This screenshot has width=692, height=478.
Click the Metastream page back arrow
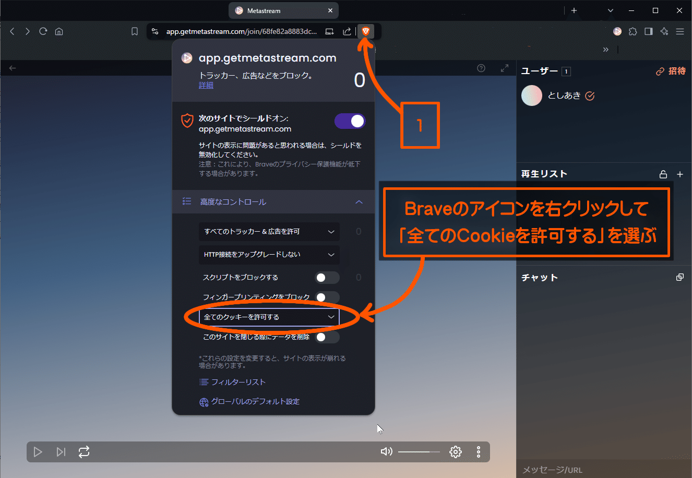pyautogui.click(x=13, y=68)
